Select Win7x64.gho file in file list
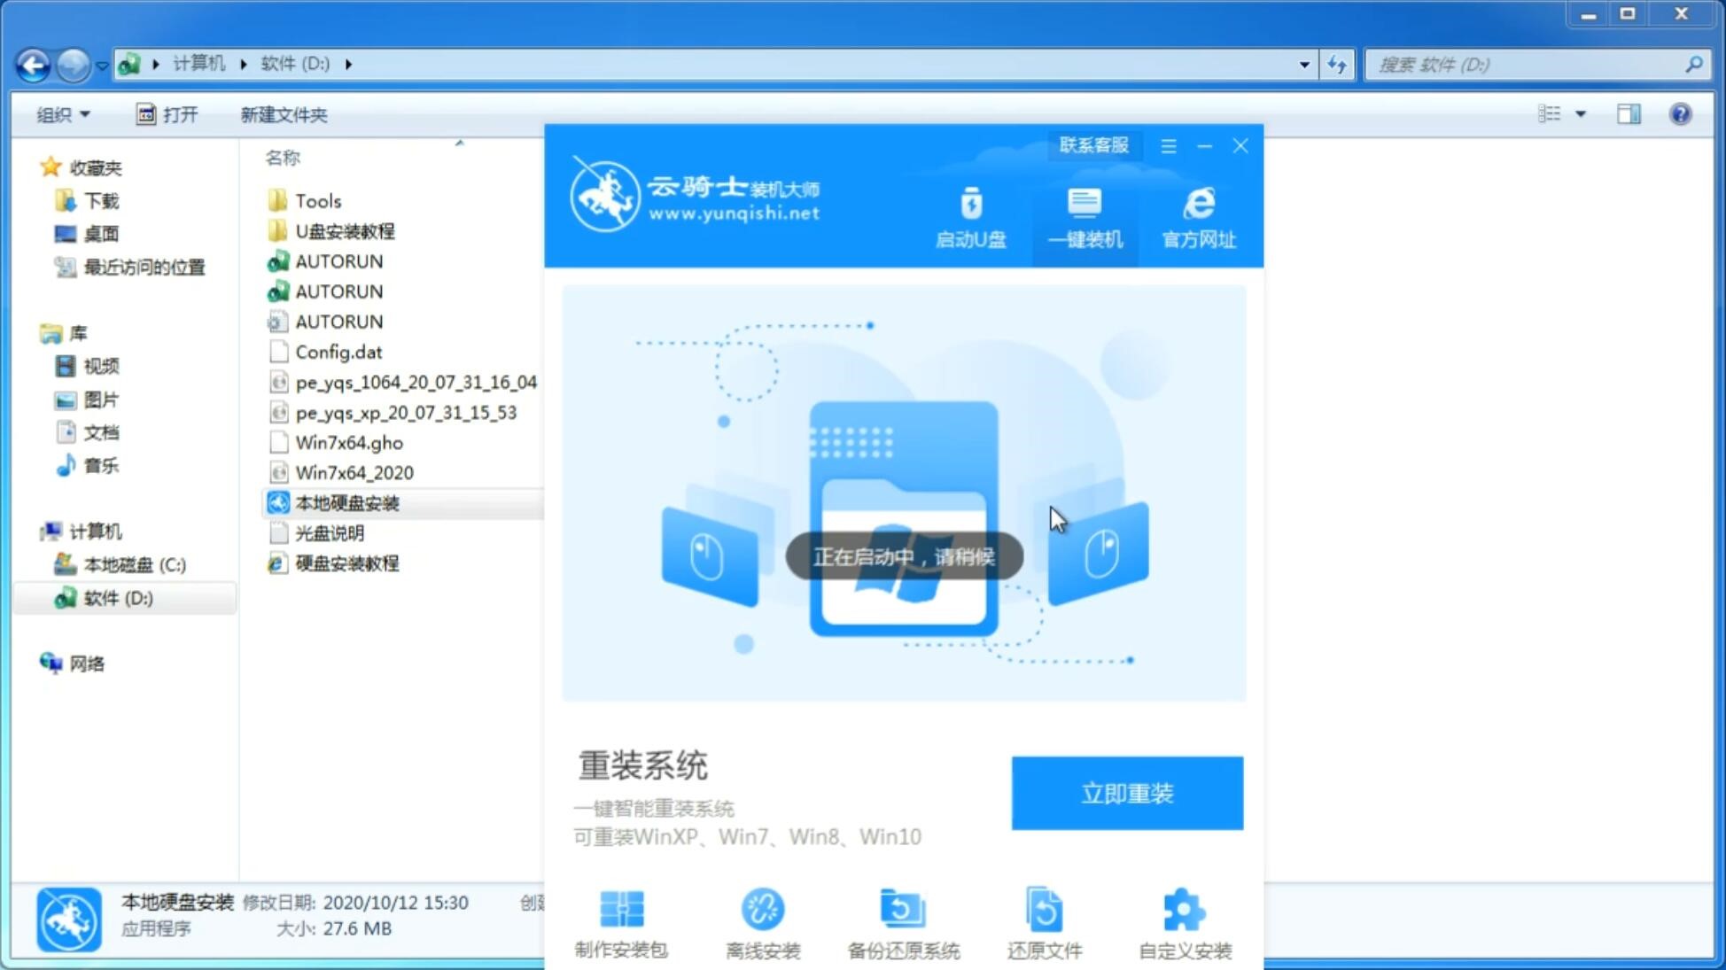The image size is (1726, 970). click(x=348, y=442)
